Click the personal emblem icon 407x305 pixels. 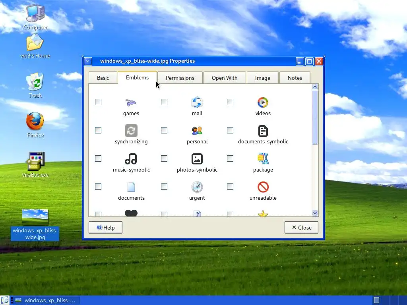197,130
